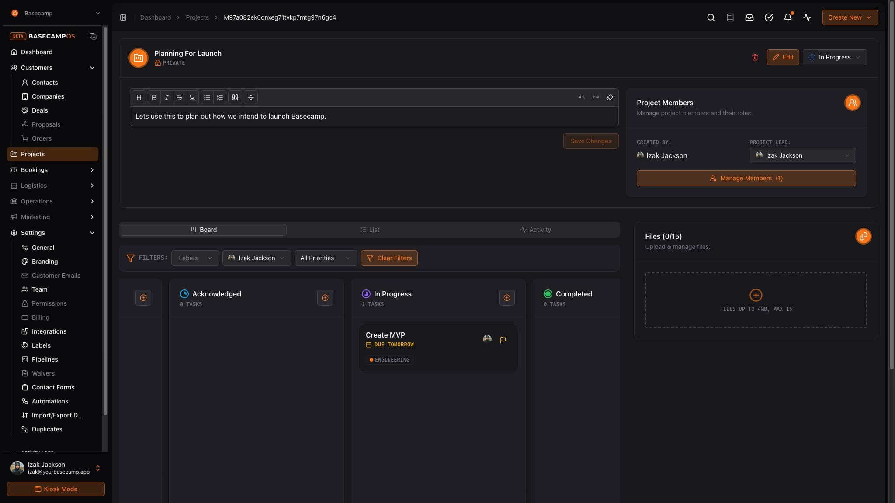Collapse the Customers sidebar section
This screenshot has height=503, width=895.
(92, 68)
